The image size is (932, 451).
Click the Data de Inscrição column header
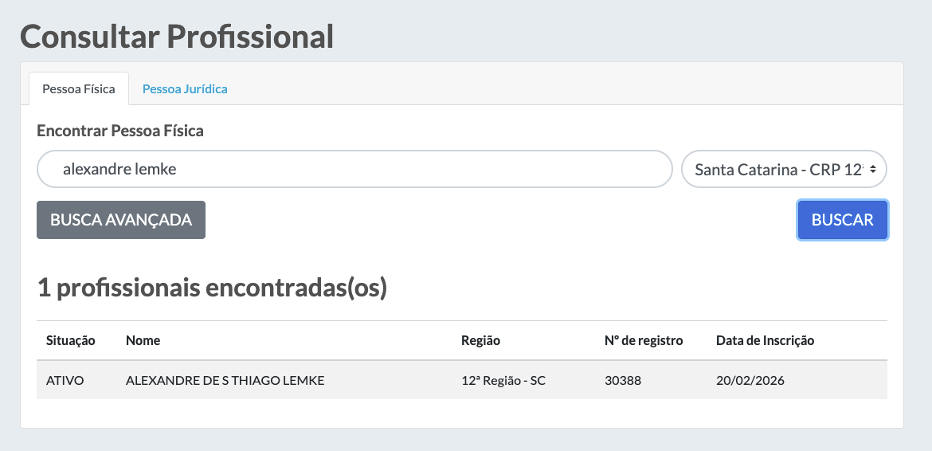[765, 340]
